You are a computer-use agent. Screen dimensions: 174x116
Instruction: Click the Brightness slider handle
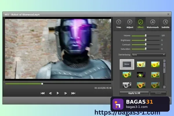pos(146,40)
